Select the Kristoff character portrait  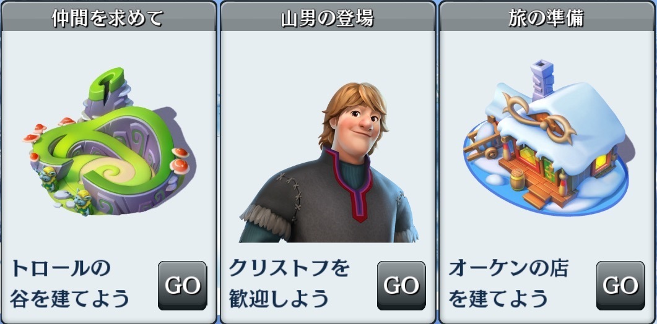pyautogui.click(x=329, y=161)
